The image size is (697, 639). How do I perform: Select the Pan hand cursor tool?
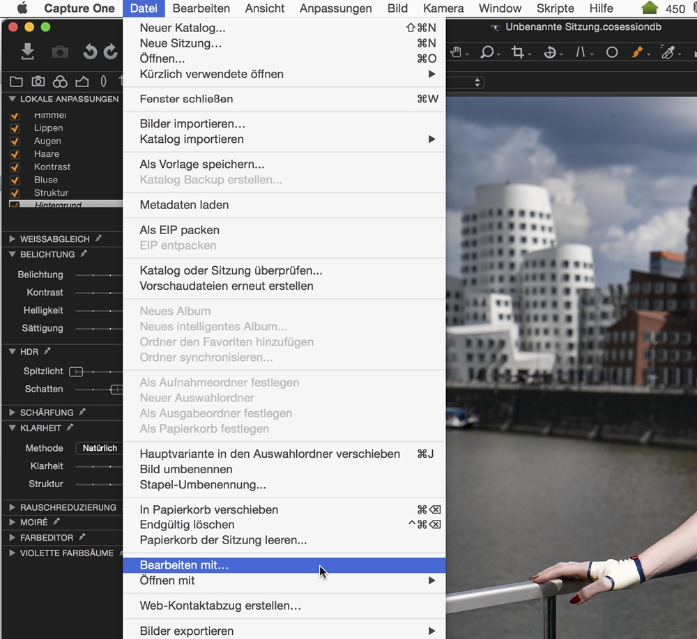point(456,52)
